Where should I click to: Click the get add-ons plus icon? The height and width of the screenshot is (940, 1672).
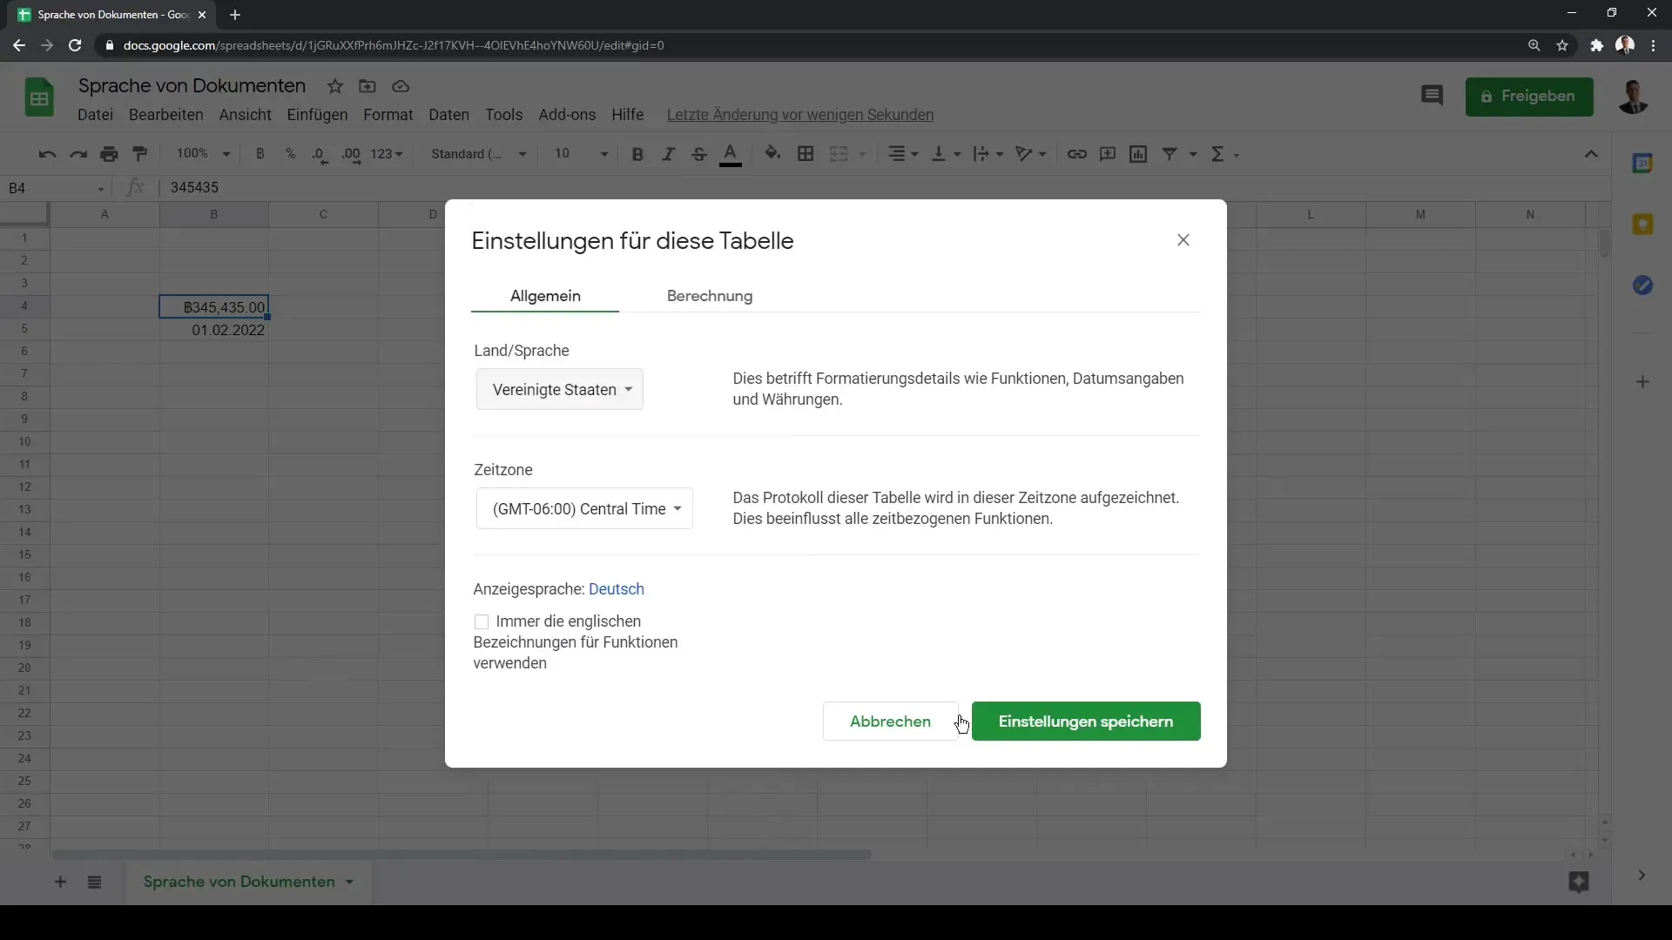click(x=1642, y=382)
